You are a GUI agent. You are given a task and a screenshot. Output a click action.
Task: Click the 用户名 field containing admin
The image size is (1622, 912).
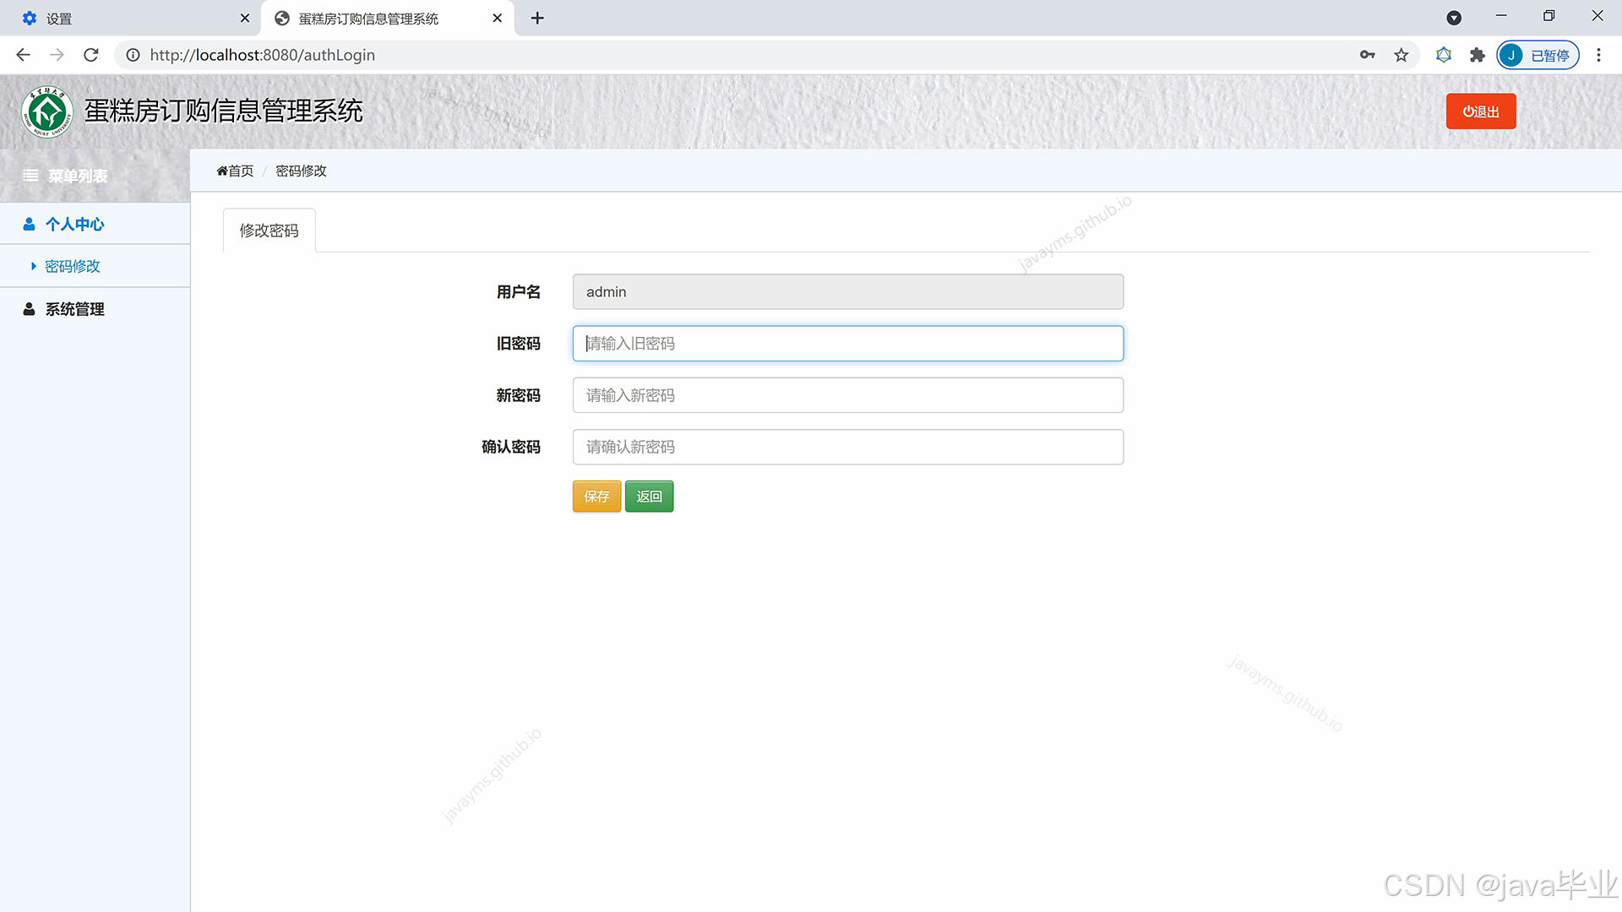click(848, 291)
